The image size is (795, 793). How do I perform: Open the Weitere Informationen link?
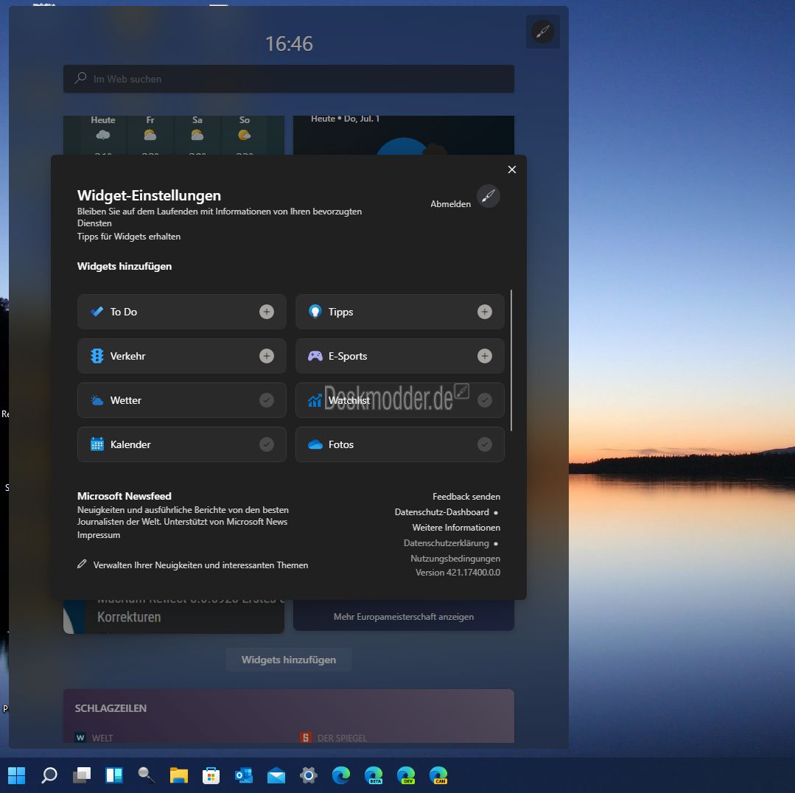pyautogui.click(x=456, y=527)
